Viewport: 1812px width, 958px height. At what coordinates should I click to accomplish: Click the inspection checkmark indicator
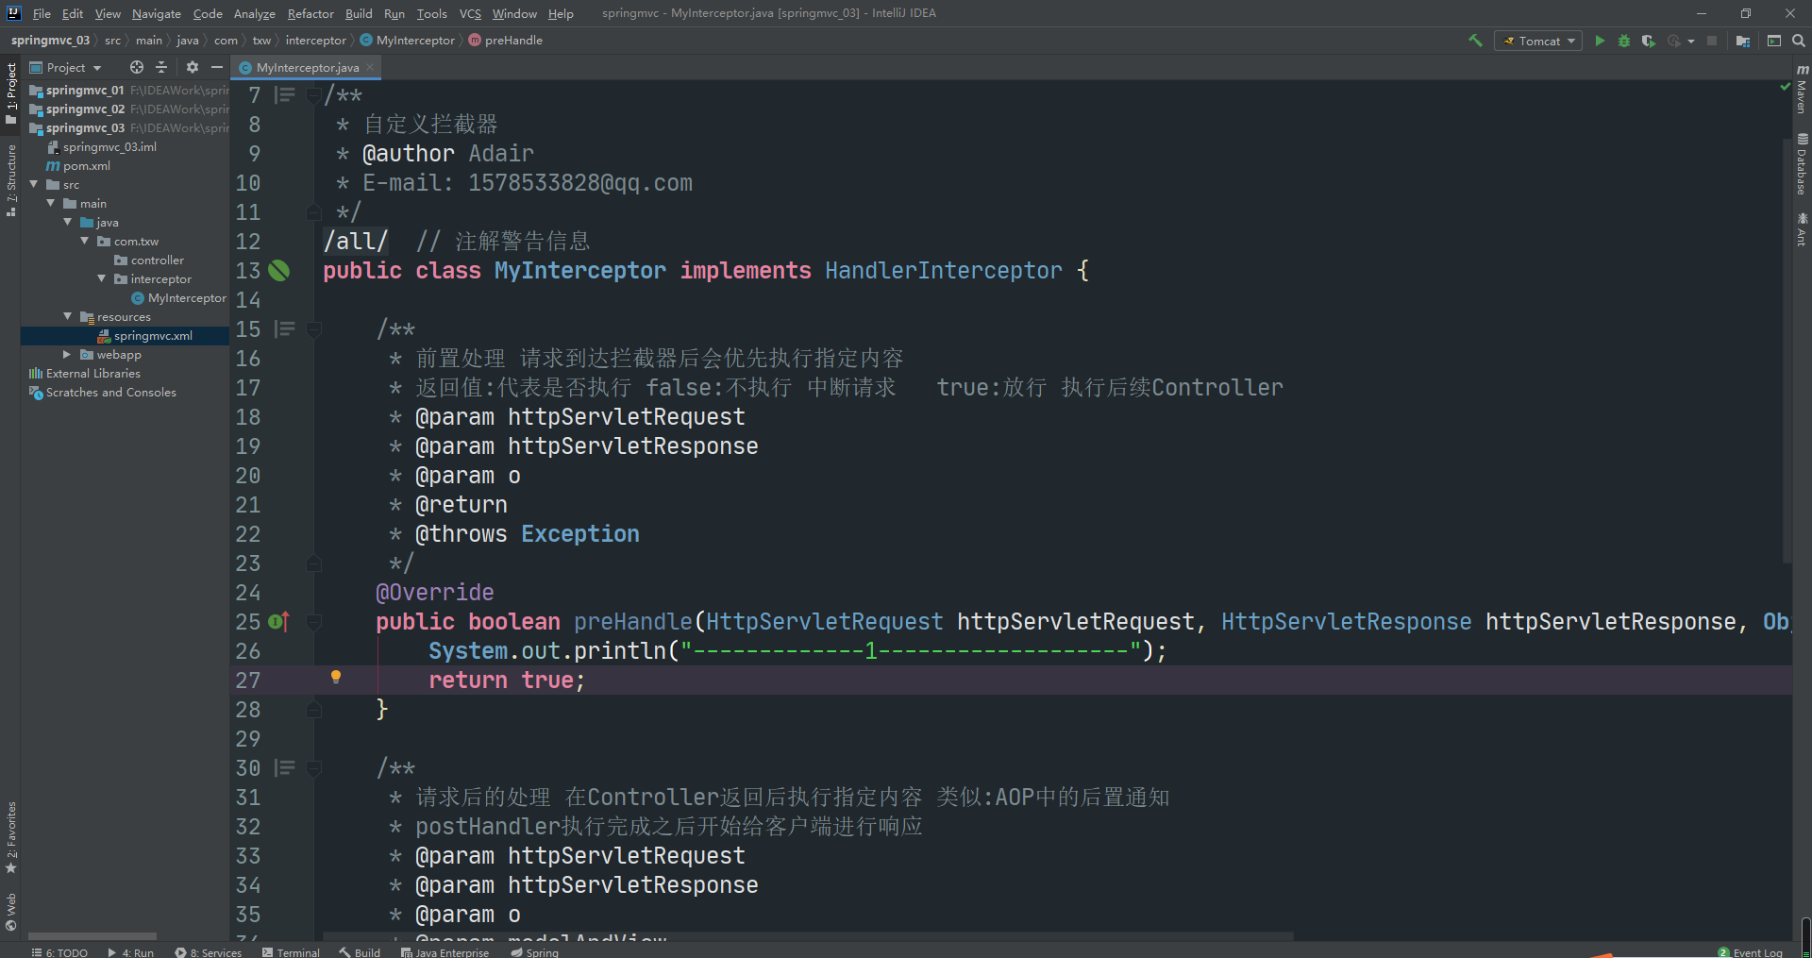1785,86
